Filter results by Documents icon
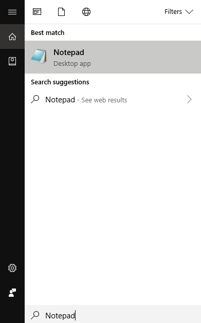The image size is (201, 323). 61,12
